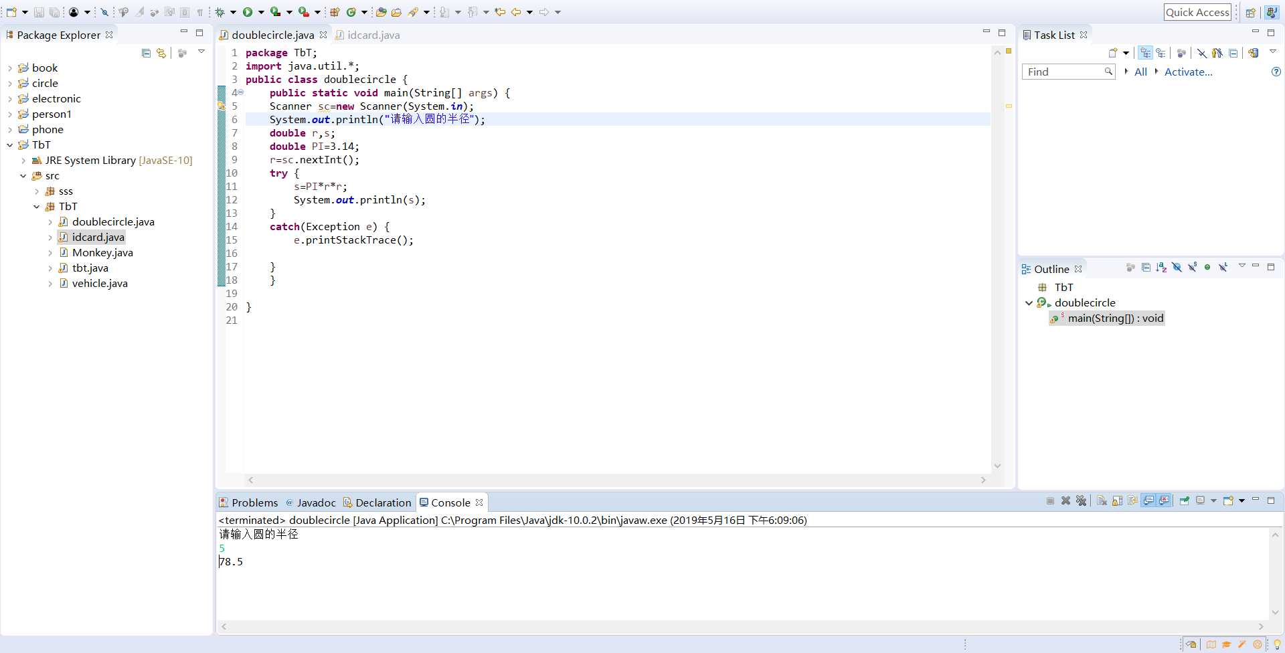Select tbt.java in Package Explorer

coord(90,268)
